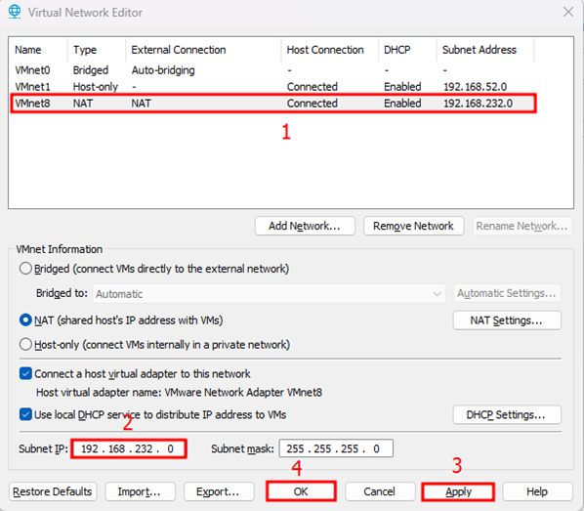Select the Host-only private network radio button

[25, 344]
